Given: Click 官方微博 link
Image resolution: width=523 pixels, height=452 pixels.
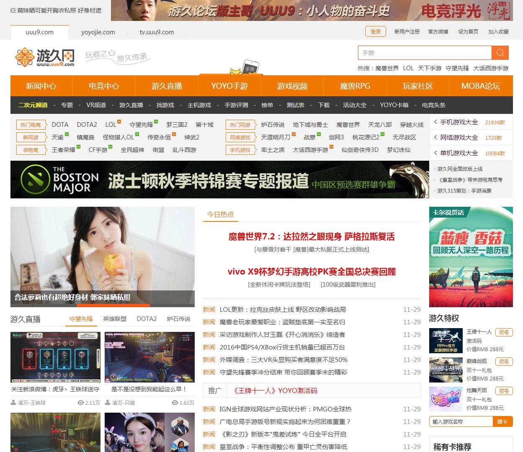Looking at the screenshot, I should (438, 32).
